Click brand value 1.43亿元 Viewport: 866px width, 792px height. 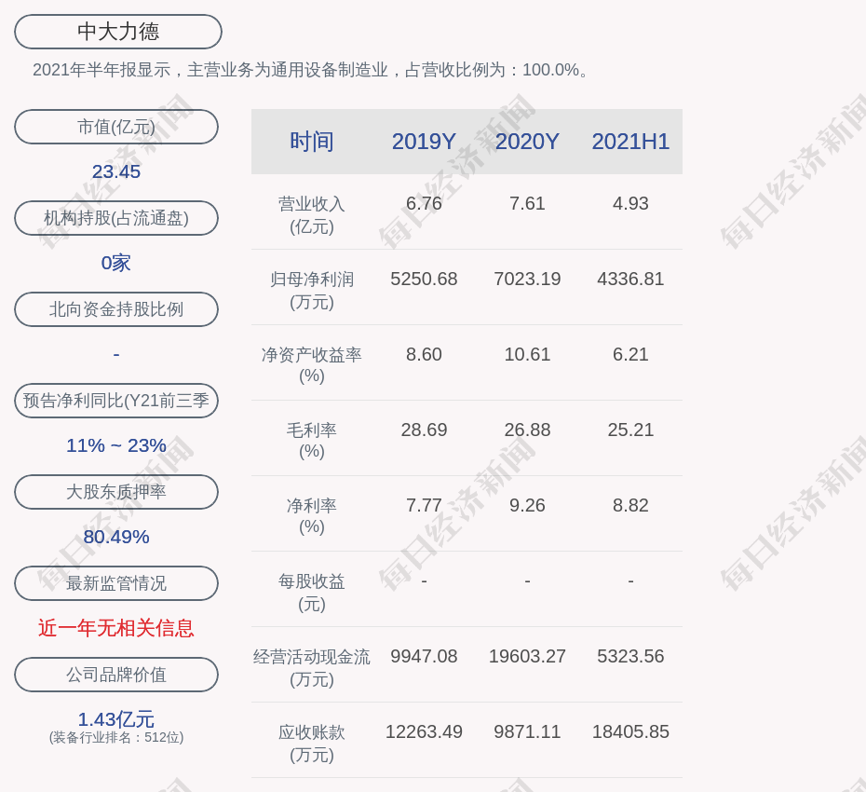coord(116,719)
